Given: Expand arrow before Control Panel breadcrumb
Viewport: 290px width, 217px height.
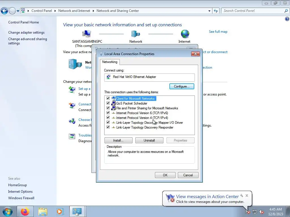Looking at the screenshot, I should click(28, 11).
